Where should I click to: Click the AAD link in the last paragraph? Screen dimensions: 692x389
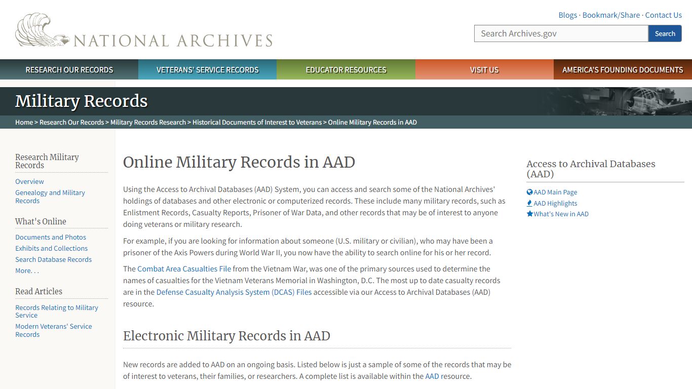432,376
